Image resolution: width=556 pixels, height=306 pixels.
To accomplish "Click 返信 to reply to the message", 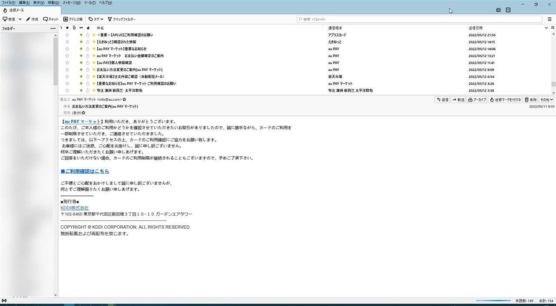I will [x=442, y=100].
